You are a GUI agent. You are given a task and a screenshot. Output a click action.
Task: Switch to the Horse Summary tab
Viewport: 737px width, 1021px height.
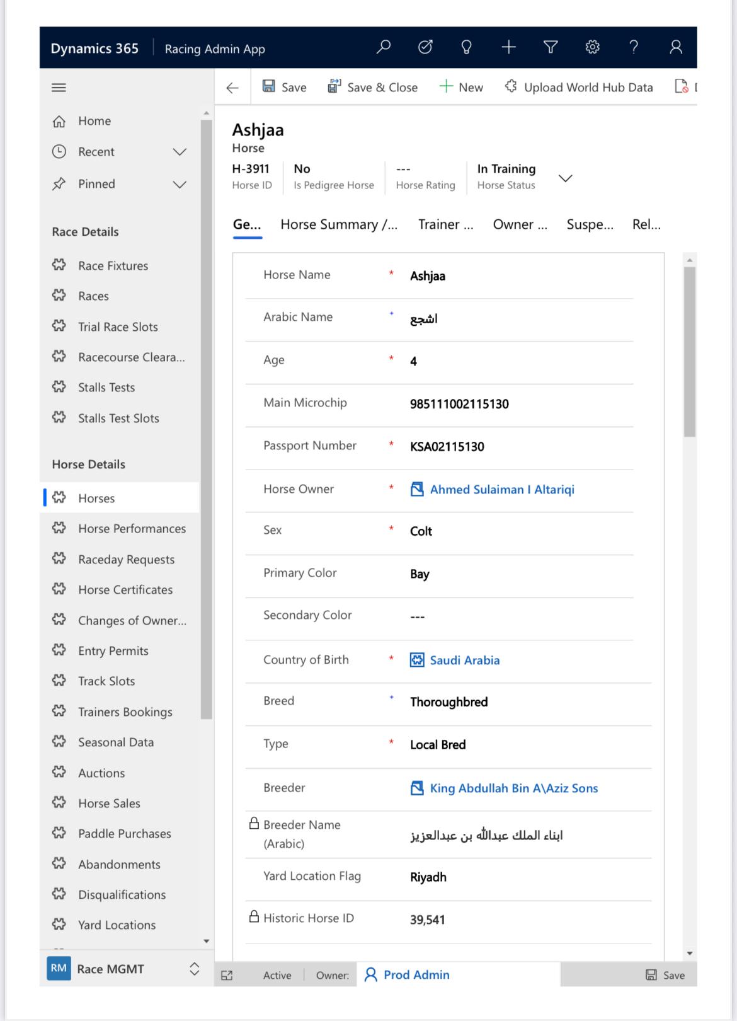[x=339, y=225]
